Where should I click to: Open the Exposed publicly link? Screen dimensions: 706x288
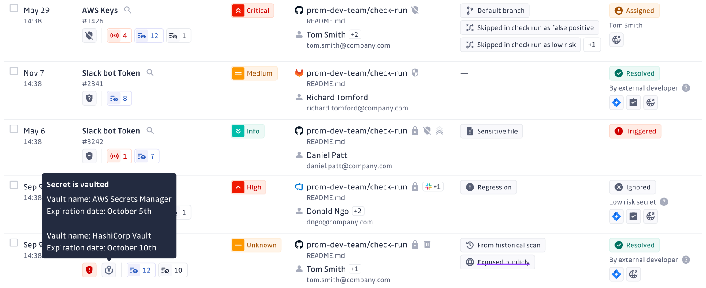tap(503, 262)
